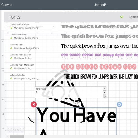The width and height of the screenshot is (138, 138).
Task: Pick the A Child's Year font name
Action: click(16, 45)
